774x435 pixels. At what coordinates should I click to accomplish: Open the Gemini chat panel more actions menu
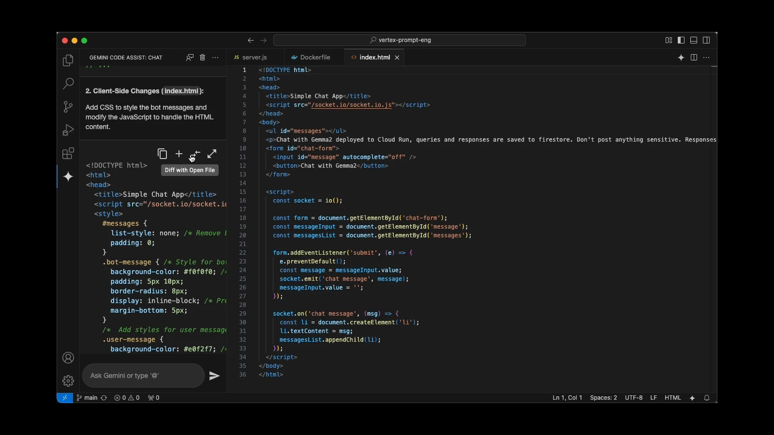click(216, 58)
